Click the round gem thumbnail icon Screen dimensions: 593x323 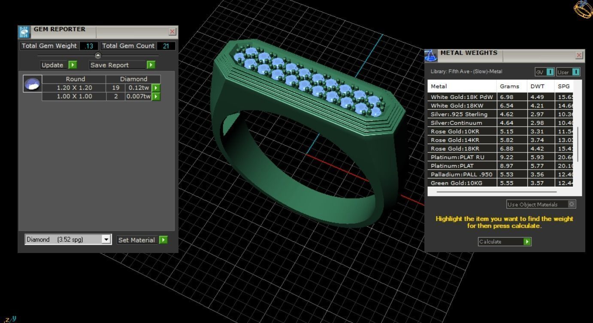click(33, 84)
